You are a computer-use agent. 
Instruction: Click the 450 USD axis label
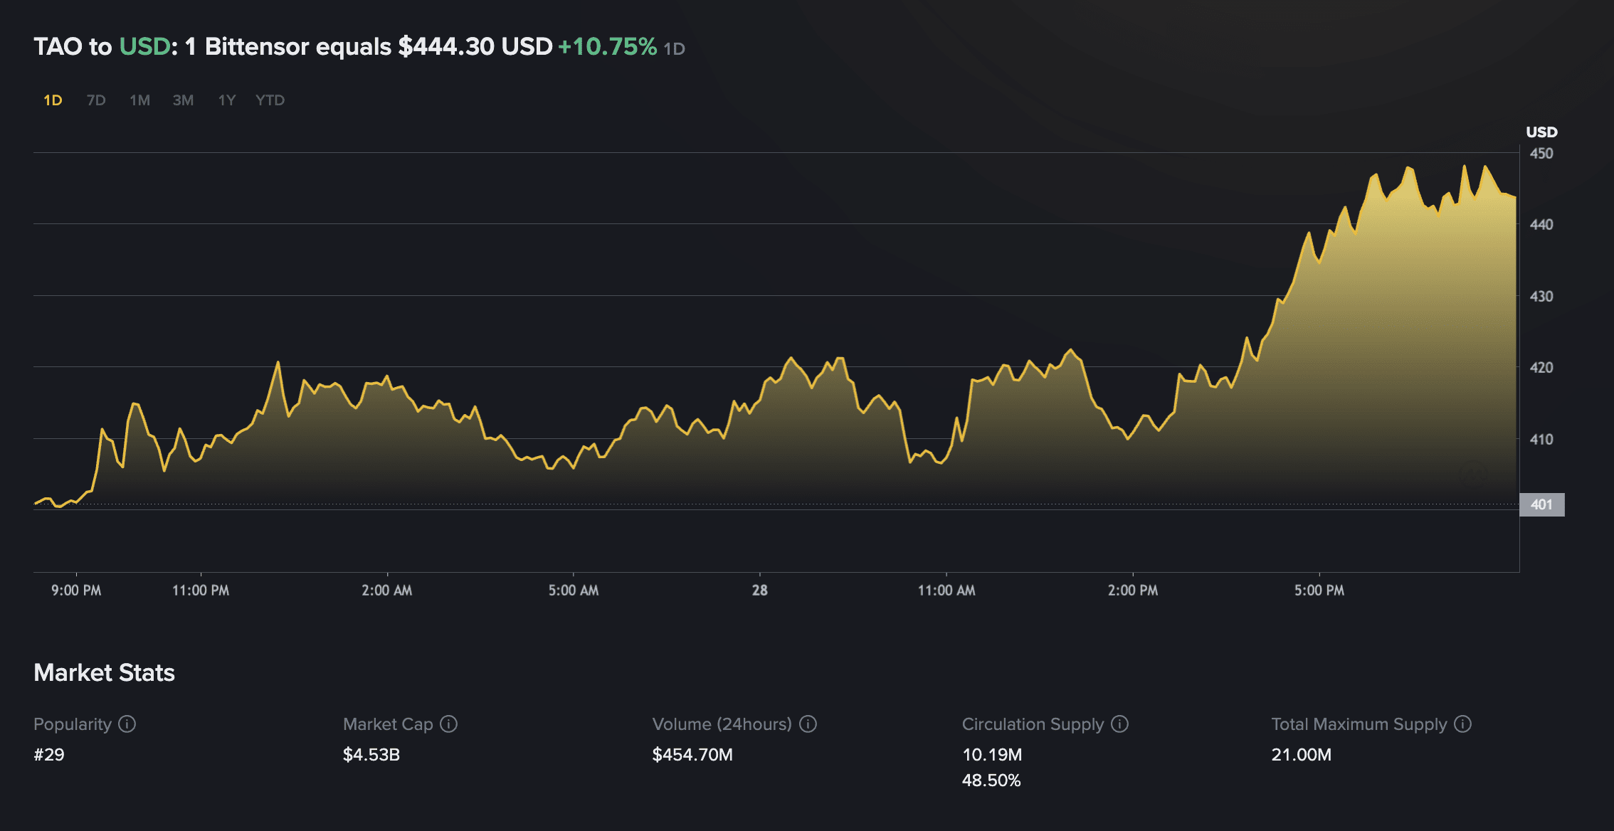[1541, 154]
